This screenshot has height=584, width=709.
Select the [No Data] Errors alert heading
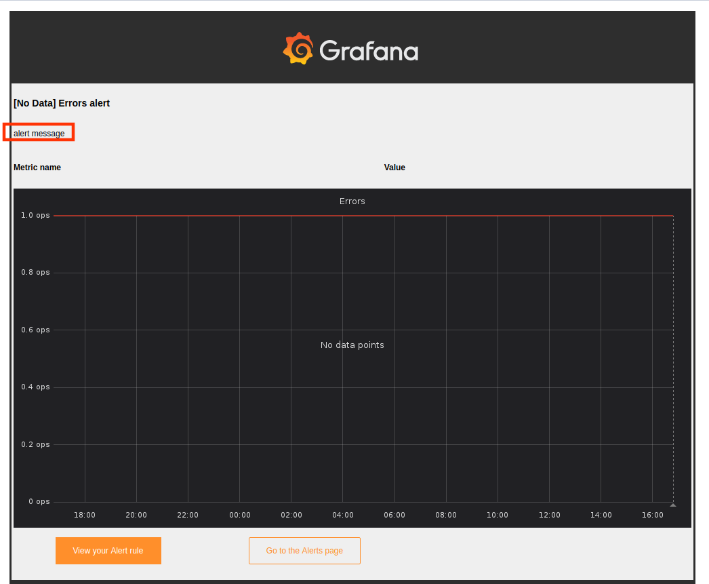pyautogui.click(x=62, y=103)
